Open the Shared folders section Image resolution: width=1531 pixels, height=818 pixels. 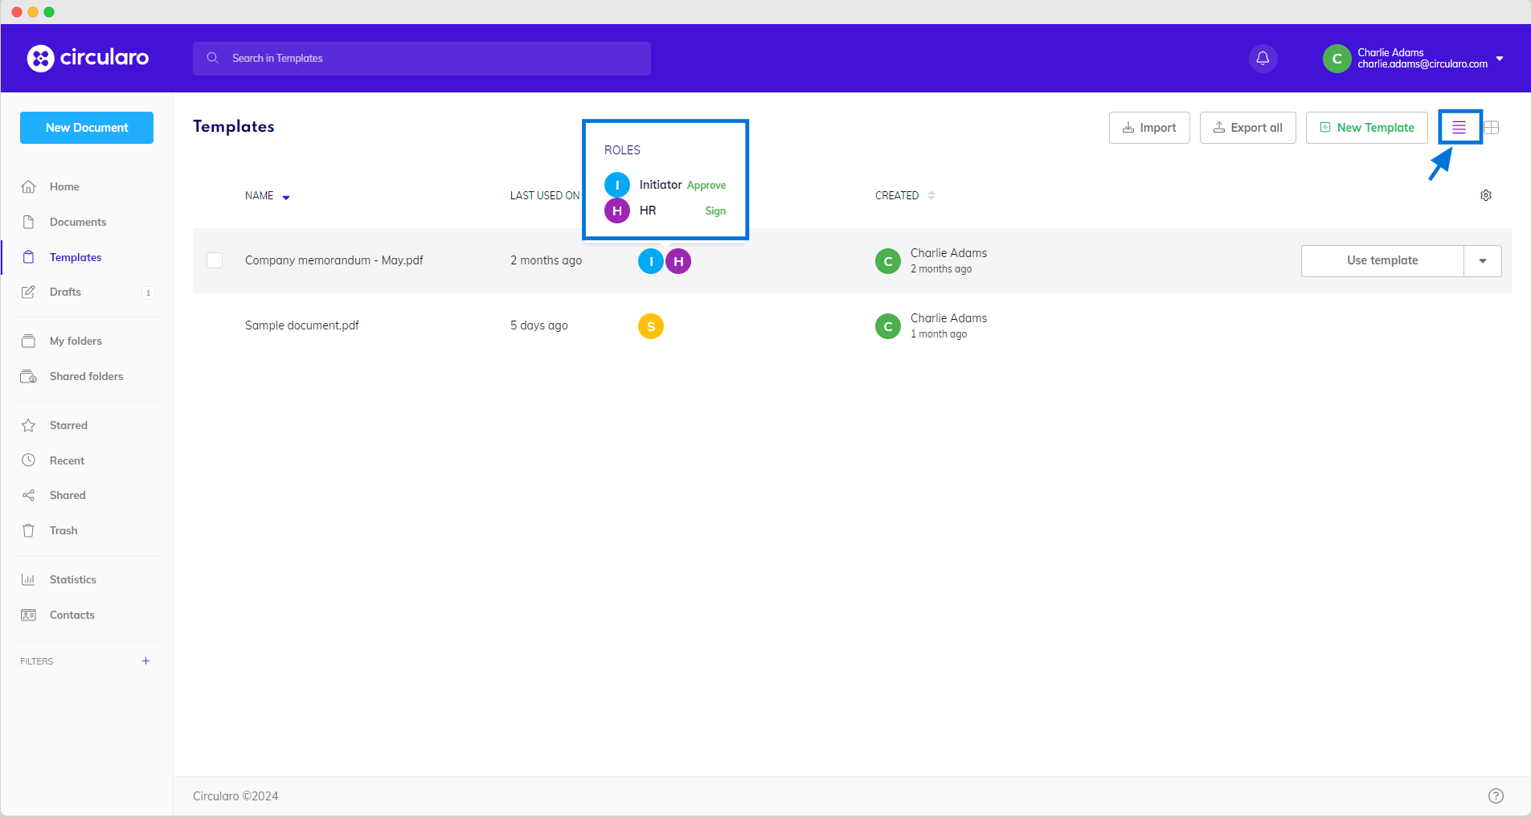click(86, 375)
